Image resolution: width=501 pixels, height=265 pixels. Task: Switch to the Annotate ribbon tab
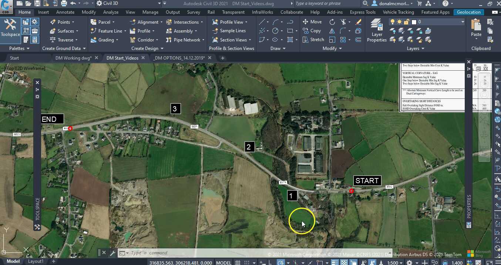click(65, 12)
